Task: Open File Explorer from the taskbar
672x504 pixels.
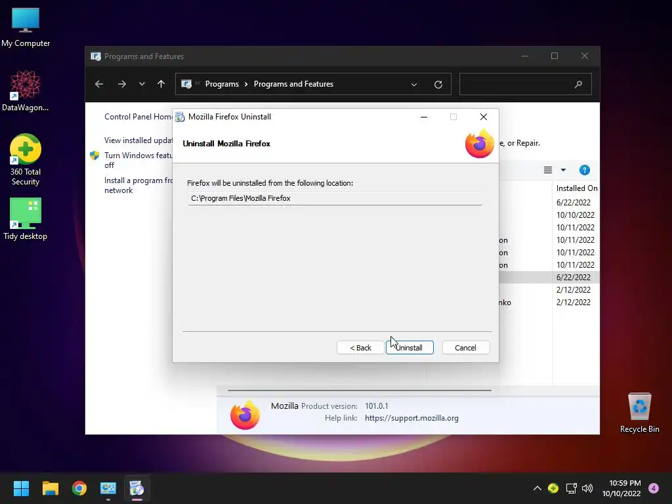Action: tap(50, 488)
